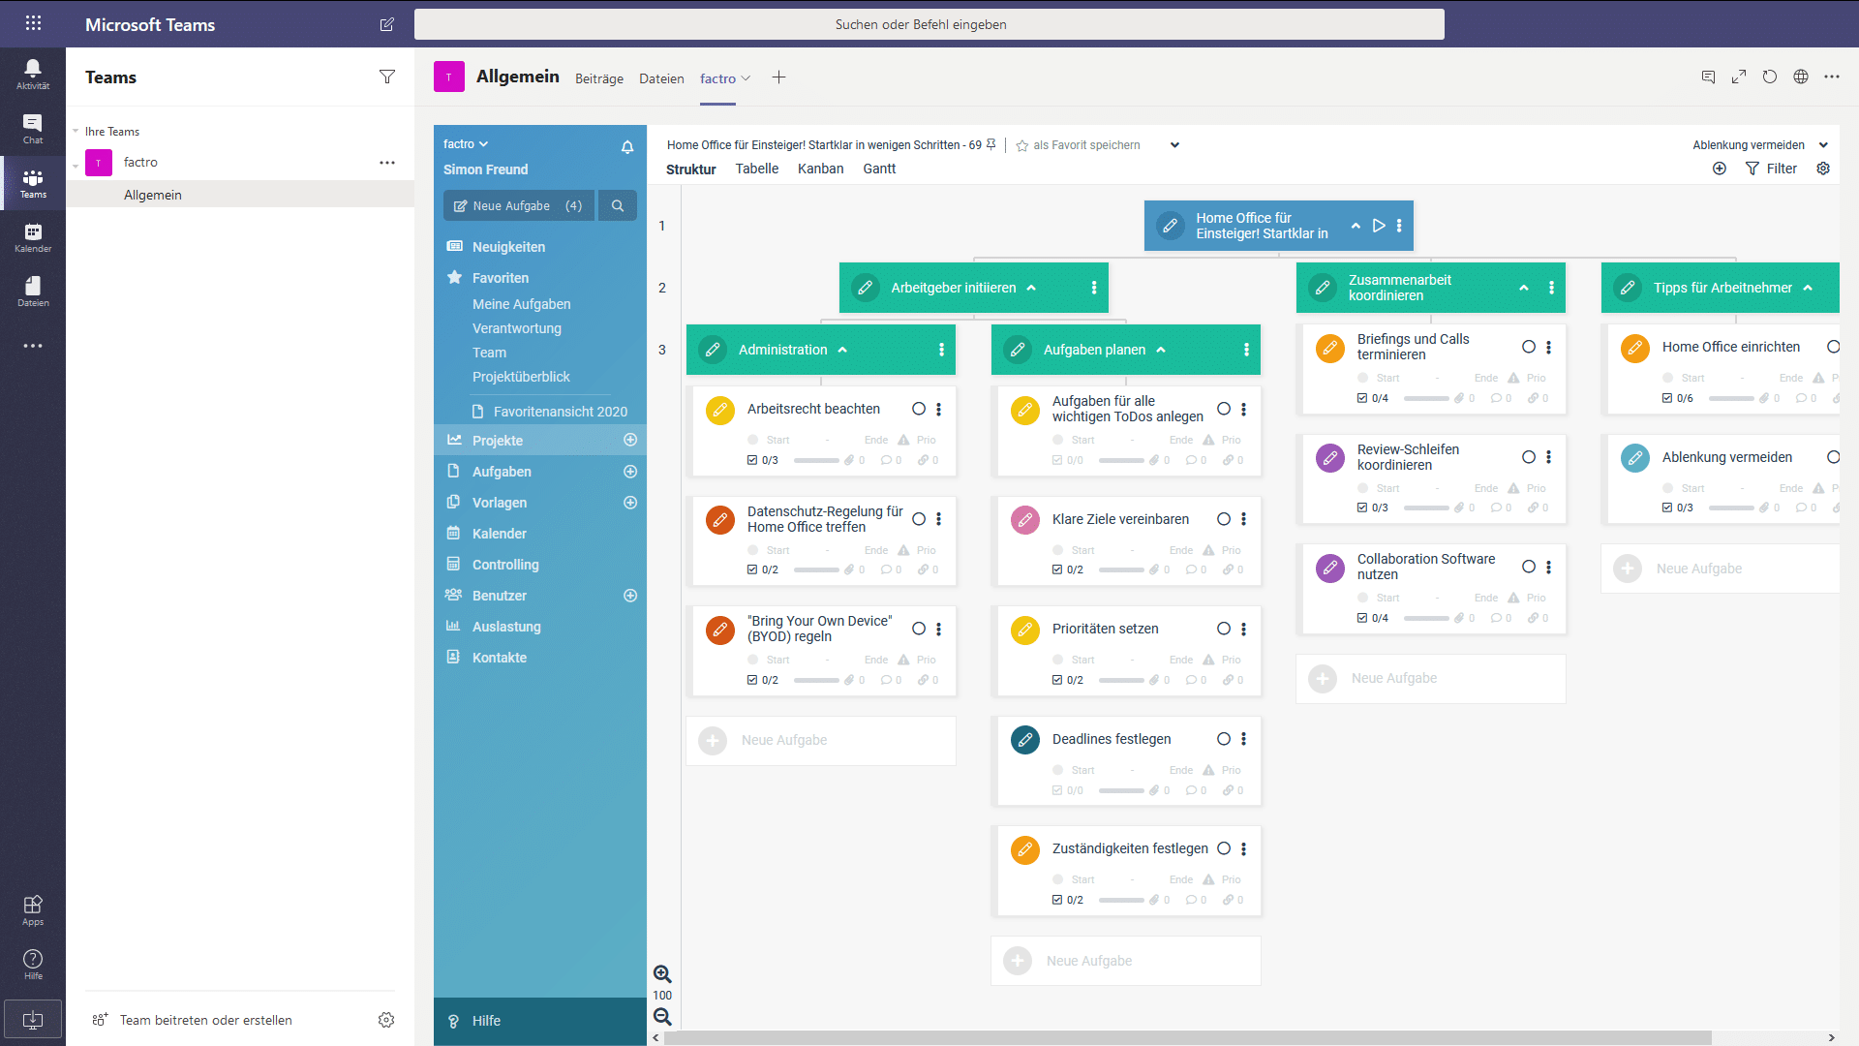Click pink icon of Klare Ziele vereinbaren
This screenshot has height=1046, width=1859.
(1025, 520)
